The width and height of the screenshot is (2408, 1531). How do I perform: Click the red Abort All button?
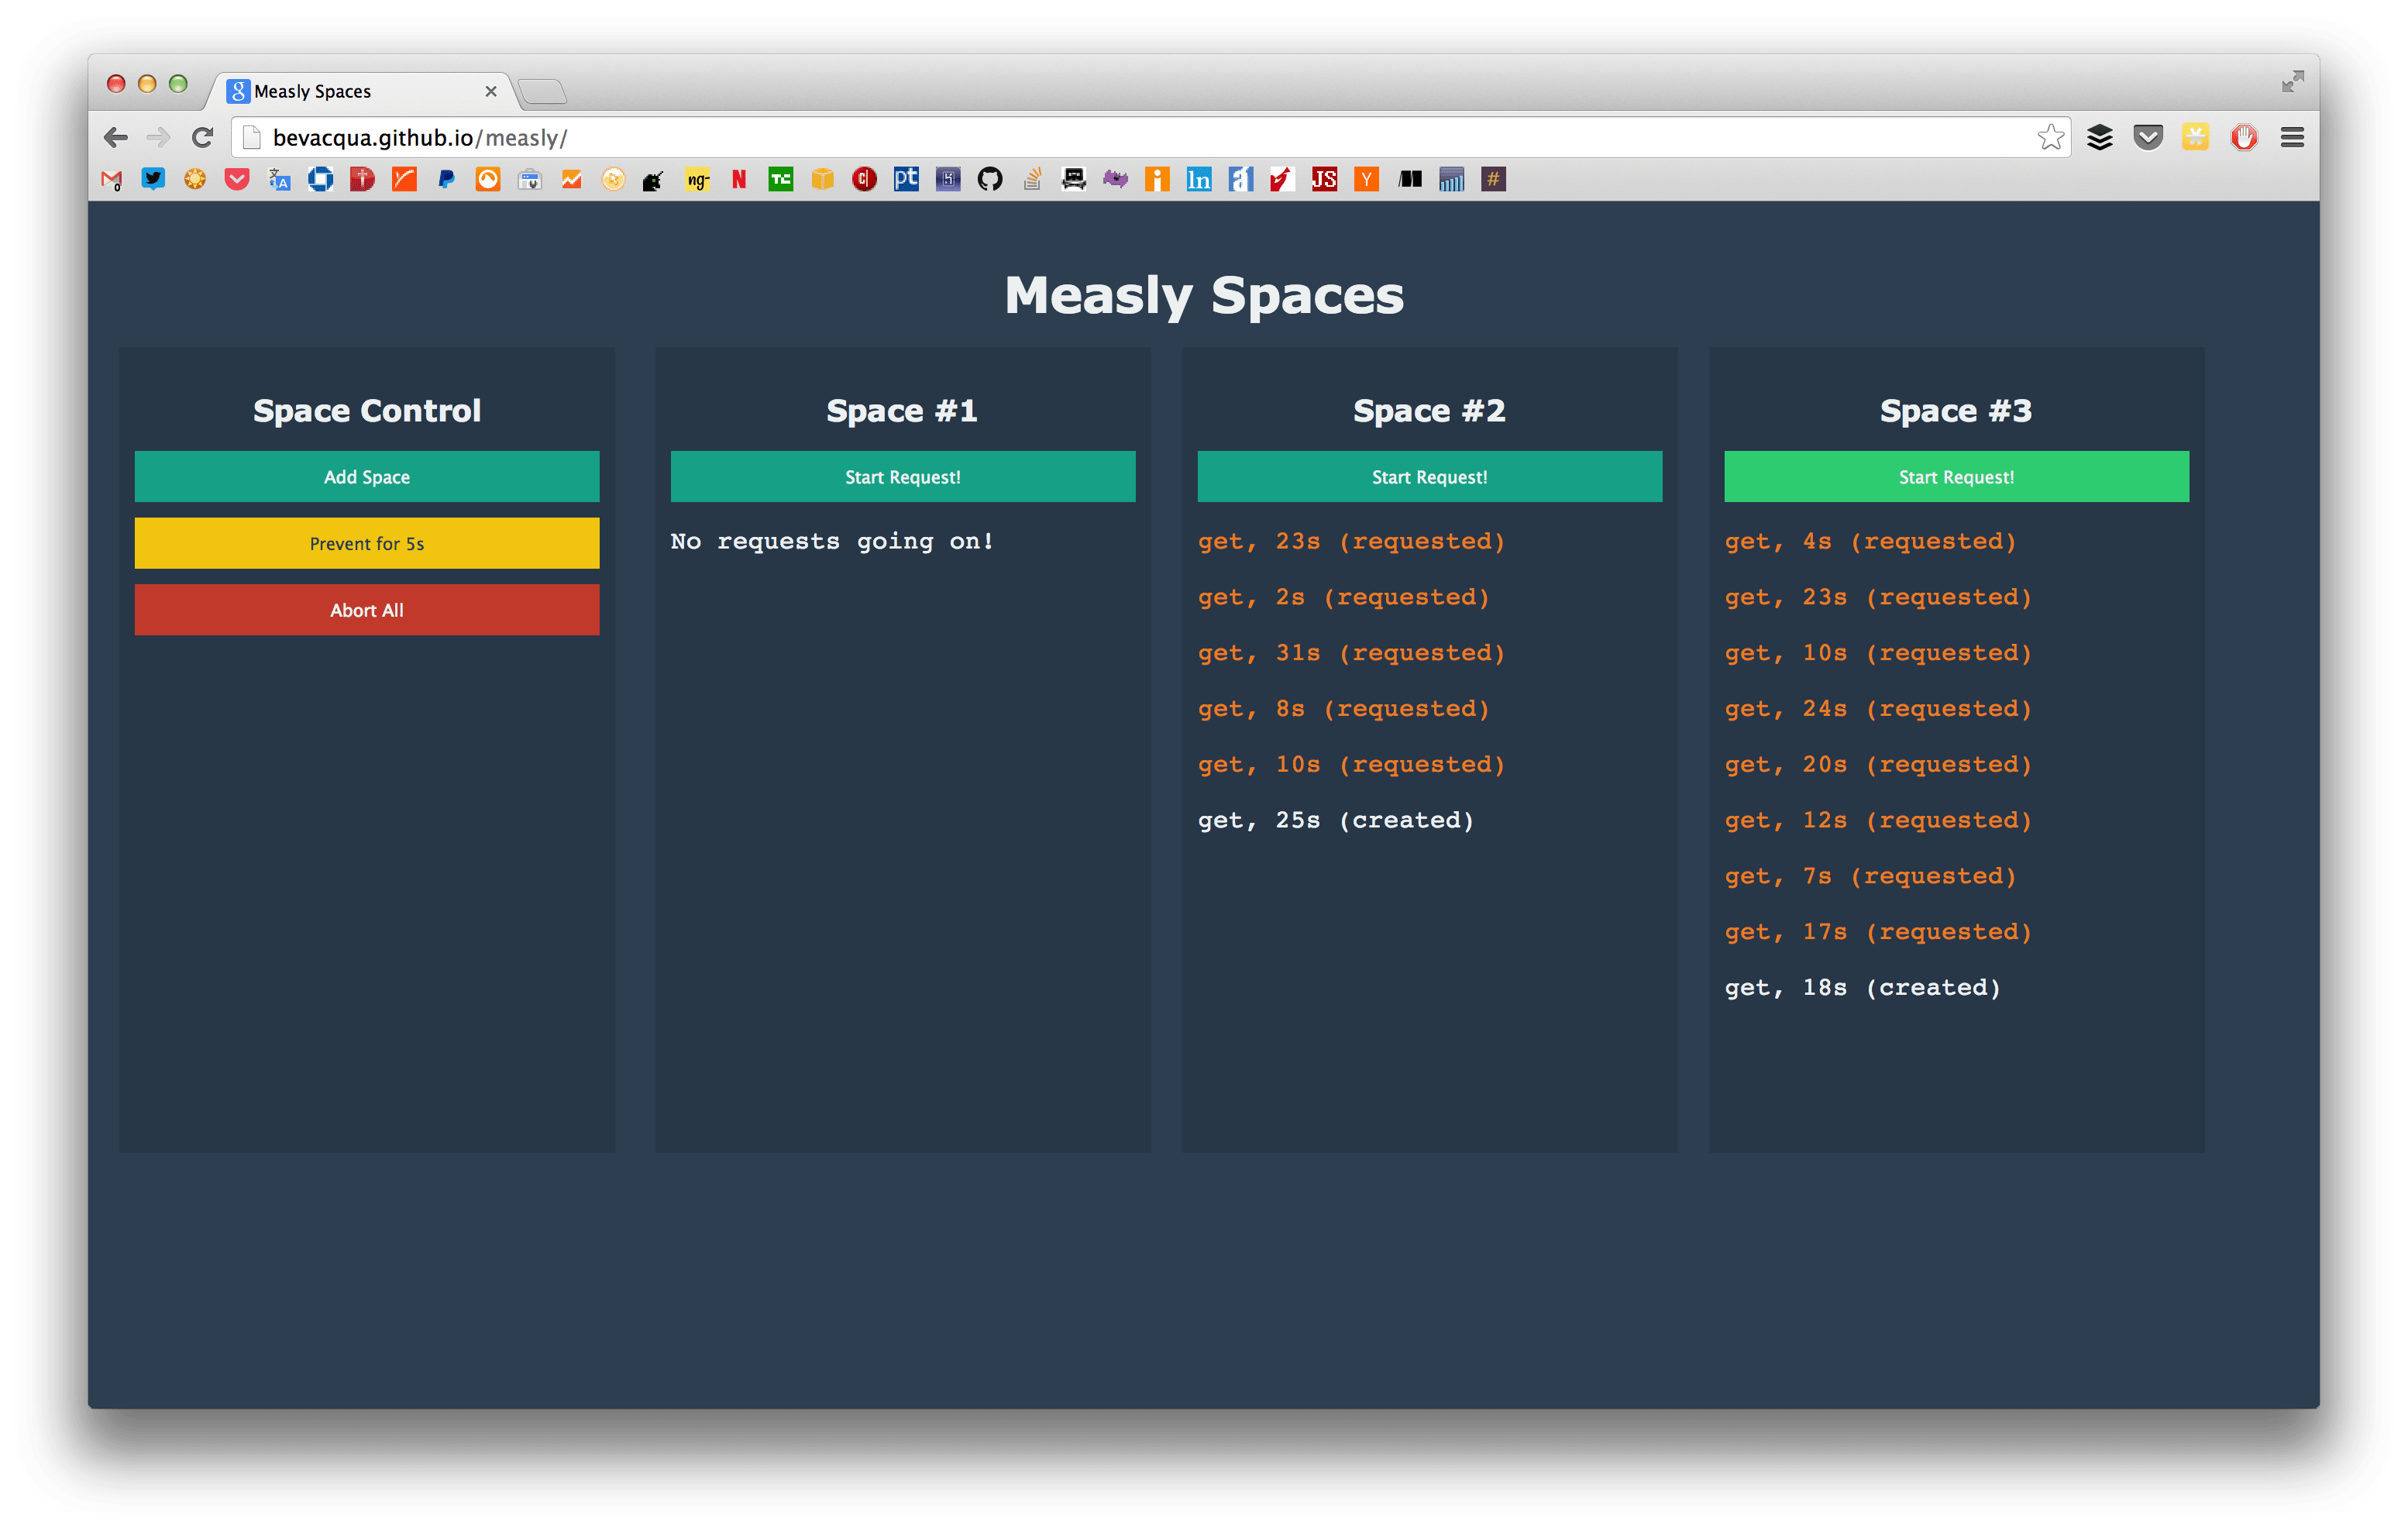tap(367, 610)
